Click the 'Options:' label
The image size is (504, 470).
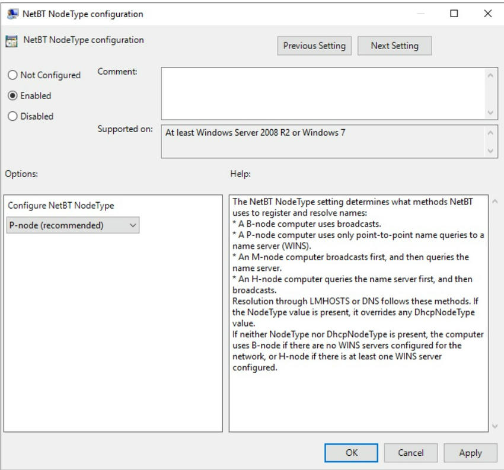[21, 174]
